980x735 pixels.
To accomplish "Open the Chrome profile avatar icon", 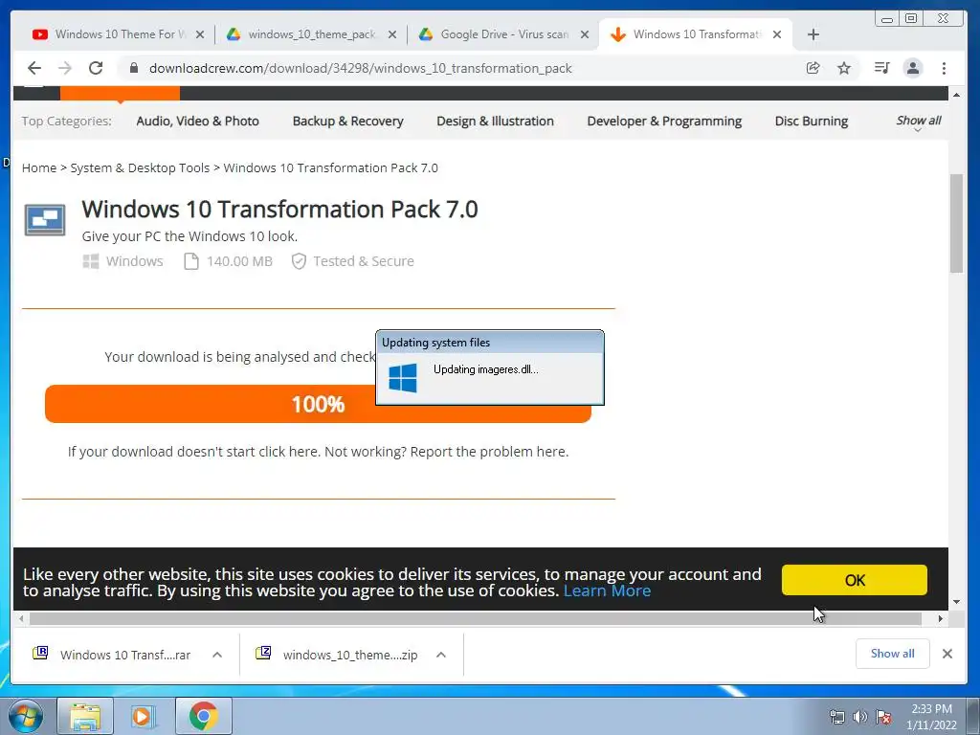I will point(913,68).
